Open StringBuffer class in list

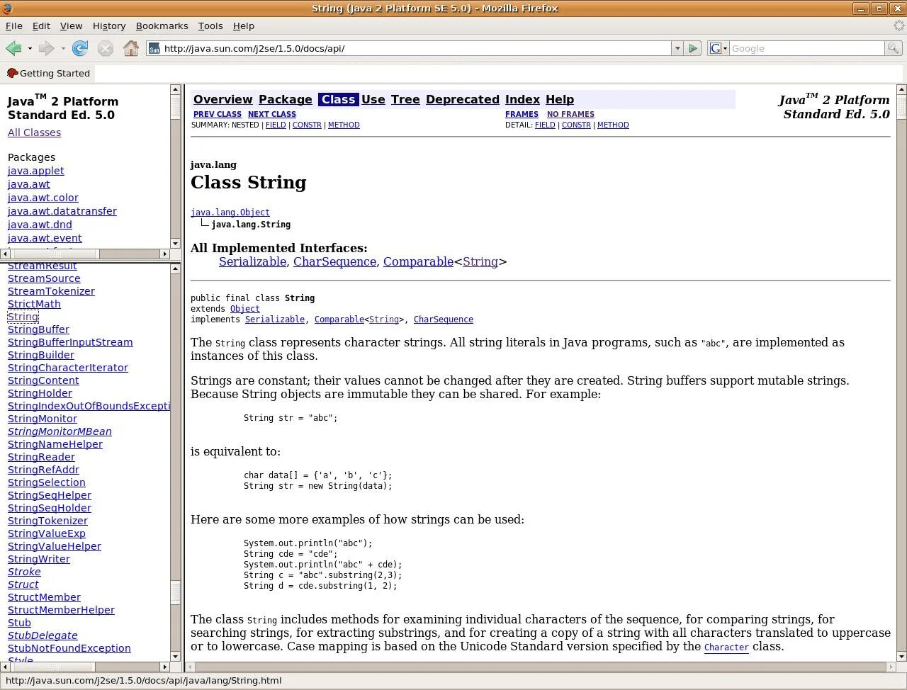[38, 329]
